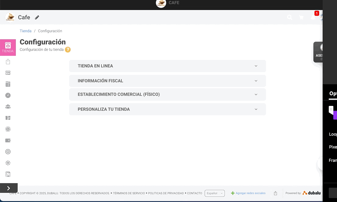The height and width of the screenshot is (202, 337).
Task: Expand the ESTABLECIMIENTO COMERCIAL (FÍSICO) section
Action: coord(167,94)
